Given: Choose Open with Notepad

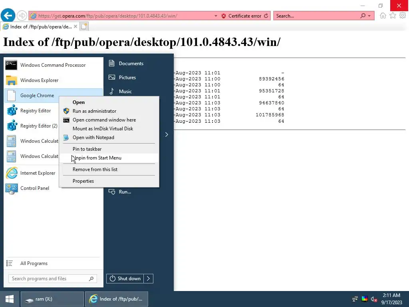Looking at the screenshot, I should pyautogui.click(x=109, y=138).
